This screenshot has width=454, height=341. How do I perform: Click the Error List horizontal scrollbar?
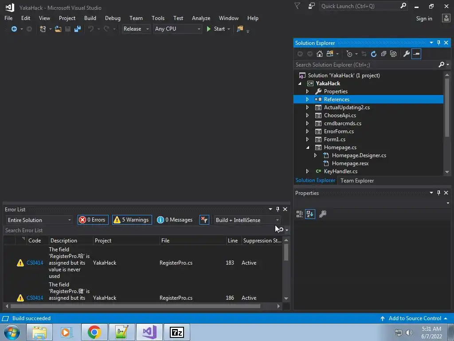coord(135,306)
